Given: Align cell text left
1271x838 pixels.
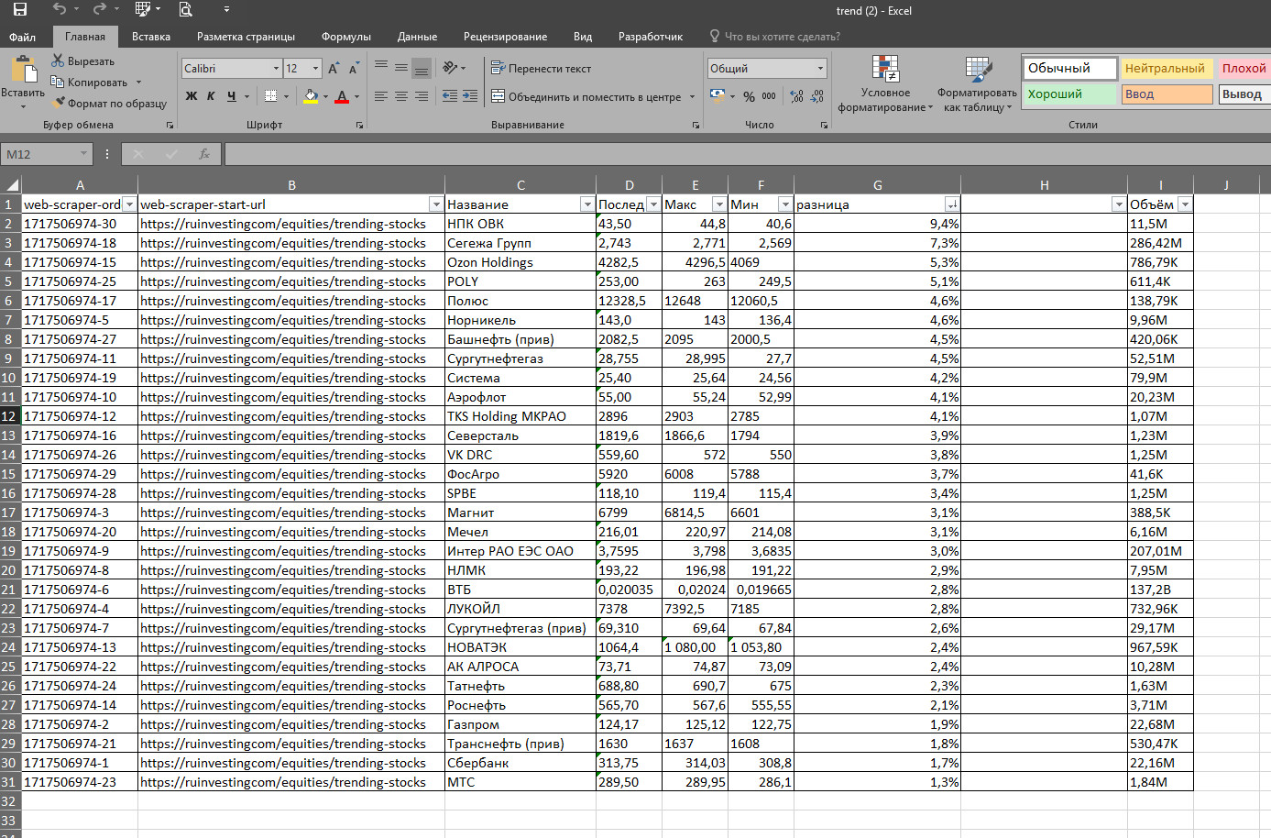Looking at the screenshot, I should (381, 96).
